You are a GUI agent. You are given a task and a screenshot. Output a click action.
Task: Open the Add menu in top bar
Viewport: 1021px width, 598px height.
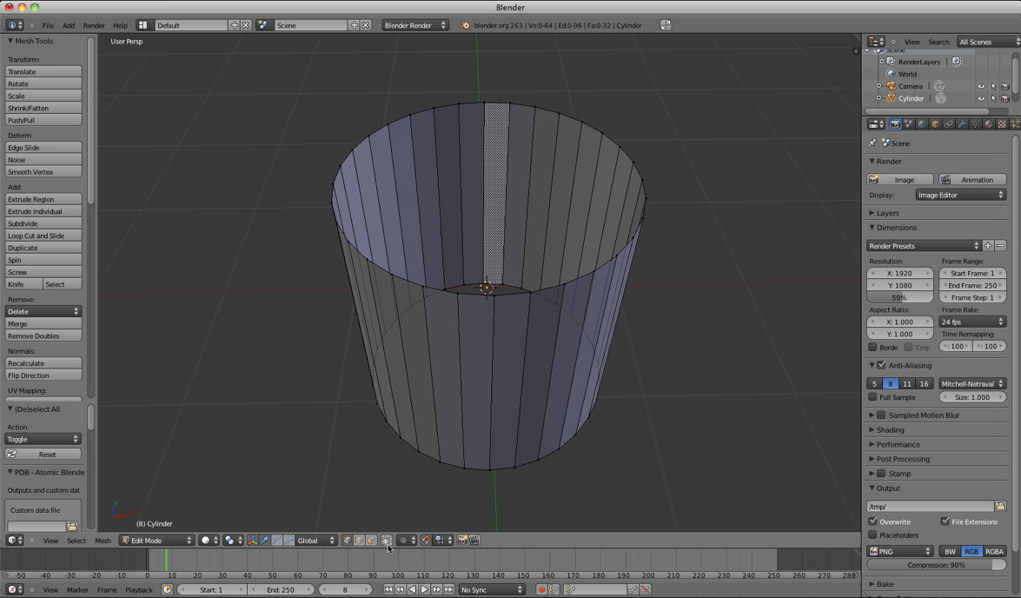[x=69, y=25]
